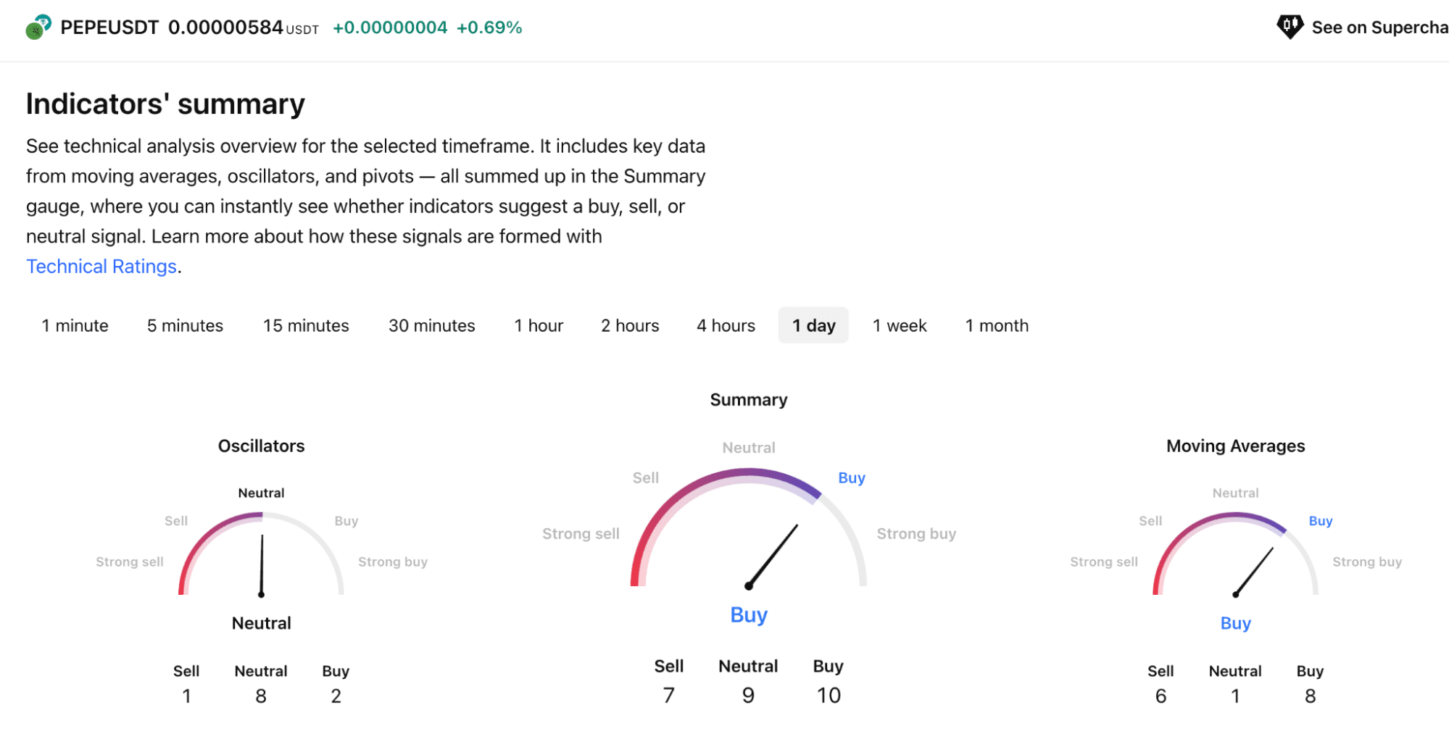Click the Buy label under Moving Averages gauge
Image resolution: width=1449 pixels, height=747 pixels.
pos(1235,622)
